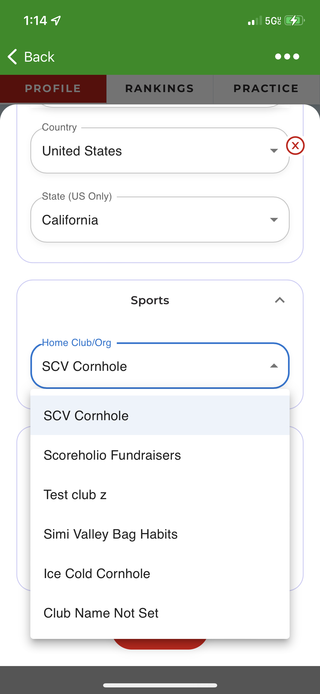Switch to the Rankings tab
320x694 pixels.
[160, 89]
